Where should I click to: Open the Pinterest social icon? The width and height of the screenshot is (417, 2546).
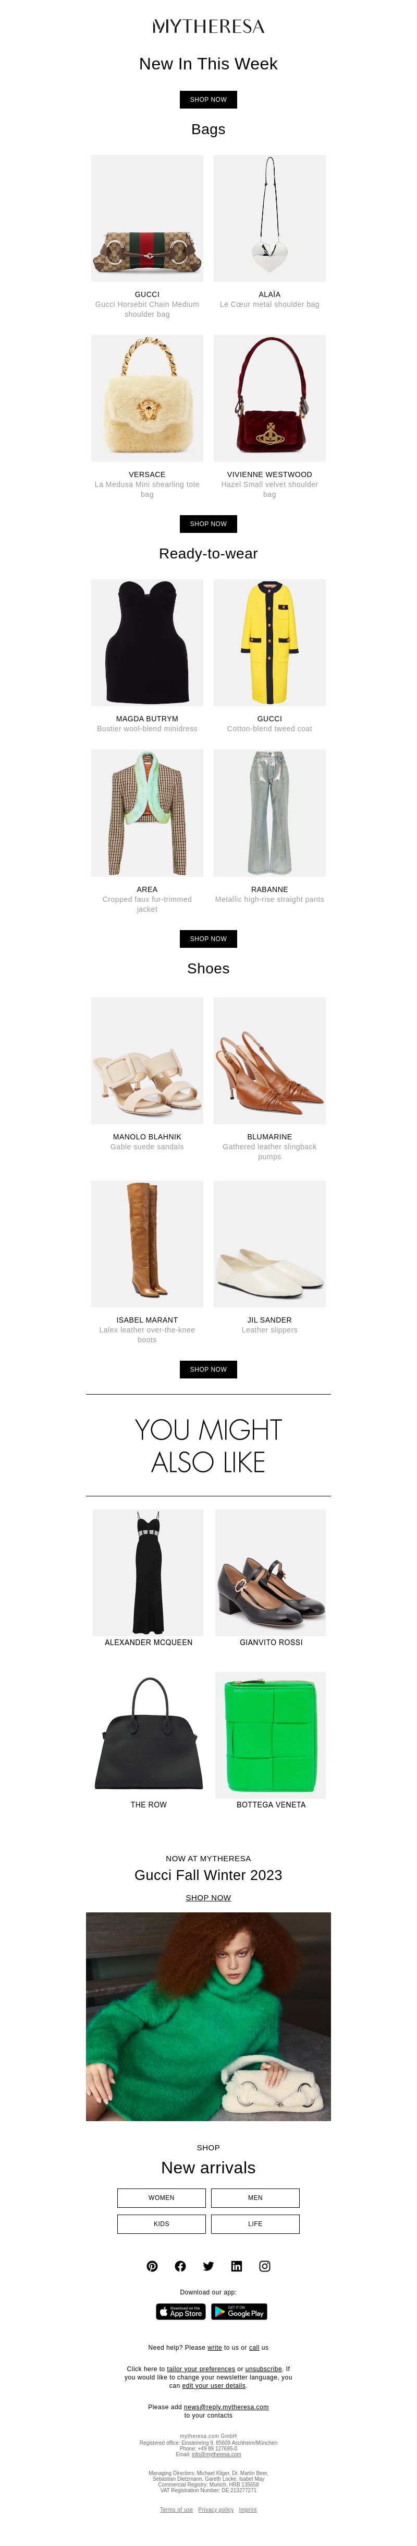click(x=152, y=2266)
